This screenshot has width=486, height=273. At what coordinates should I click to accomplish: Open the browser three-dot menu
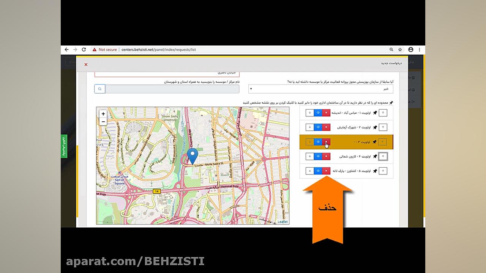[419, 50]
